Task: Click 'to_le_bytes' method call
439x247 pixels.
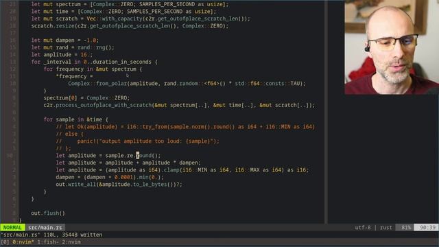Action: 150,185
